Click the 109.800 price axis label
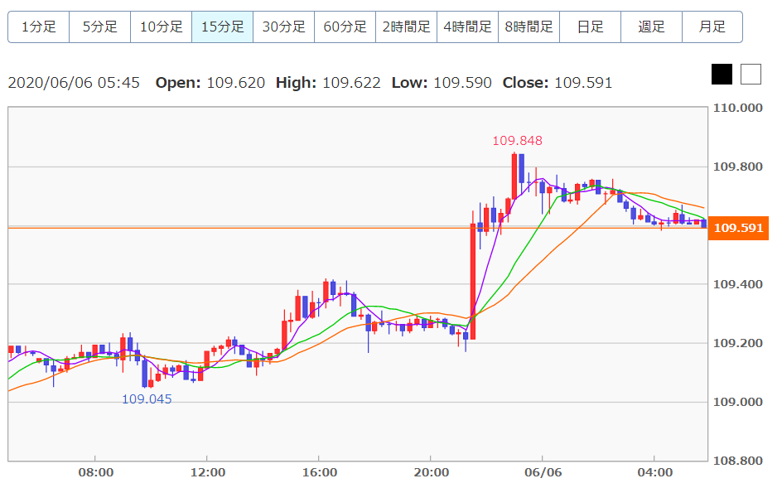This screenshot has width=782, height=488. 738,167
